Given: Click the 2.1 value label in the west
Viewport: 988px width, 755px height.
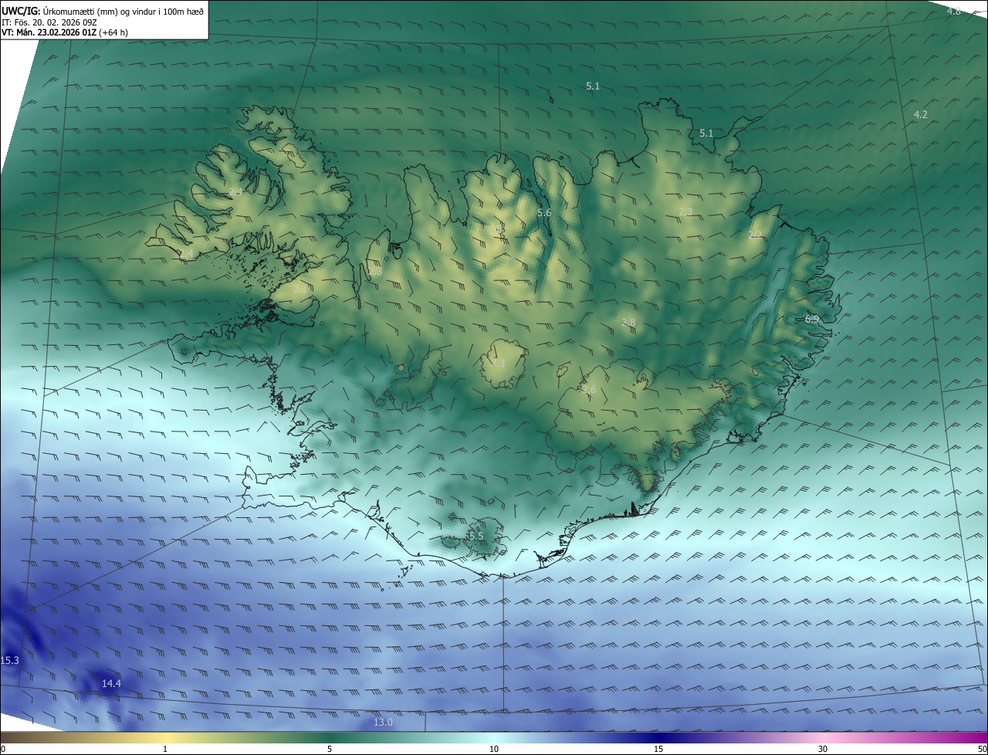Looking at the screenshot, I should (x=300, y=288).
